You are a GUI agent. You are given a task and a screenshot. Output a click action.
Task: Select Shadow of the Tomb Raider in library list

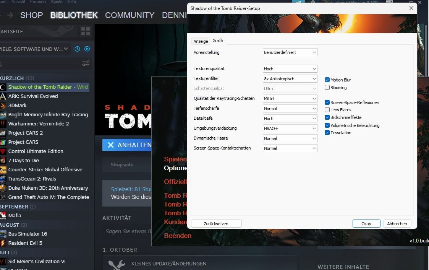tap(45, 87)
